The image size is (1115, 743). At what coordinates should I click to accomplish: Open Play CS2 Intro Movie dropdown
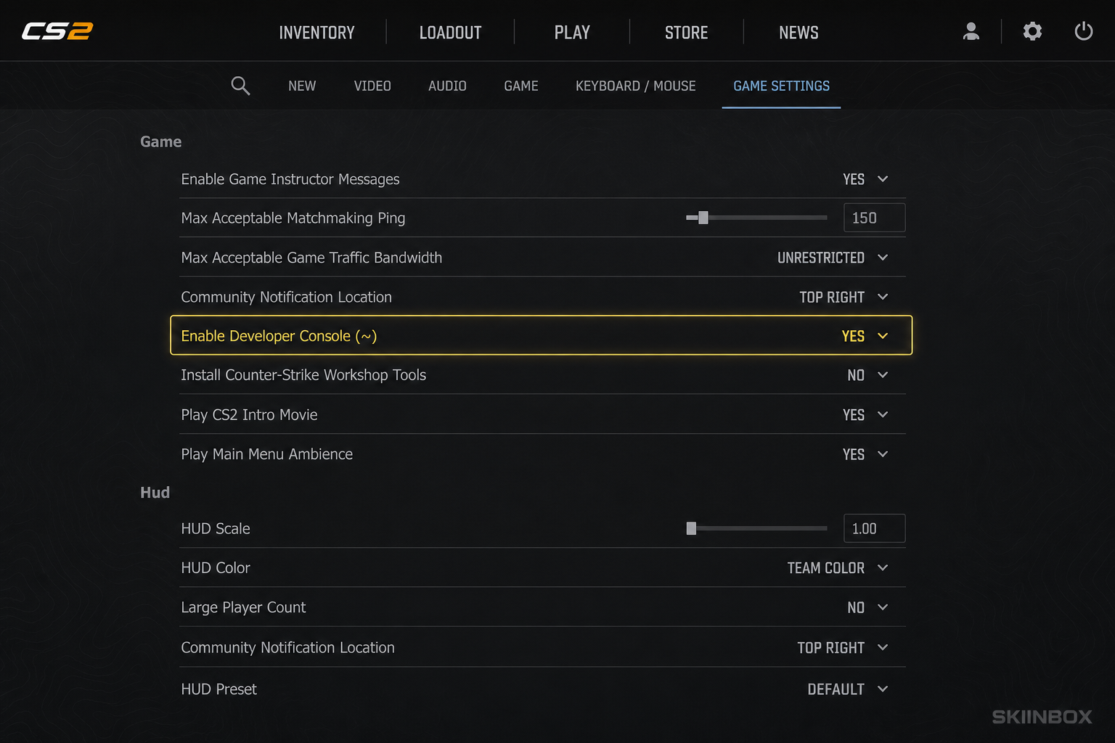tap(865, 414)
